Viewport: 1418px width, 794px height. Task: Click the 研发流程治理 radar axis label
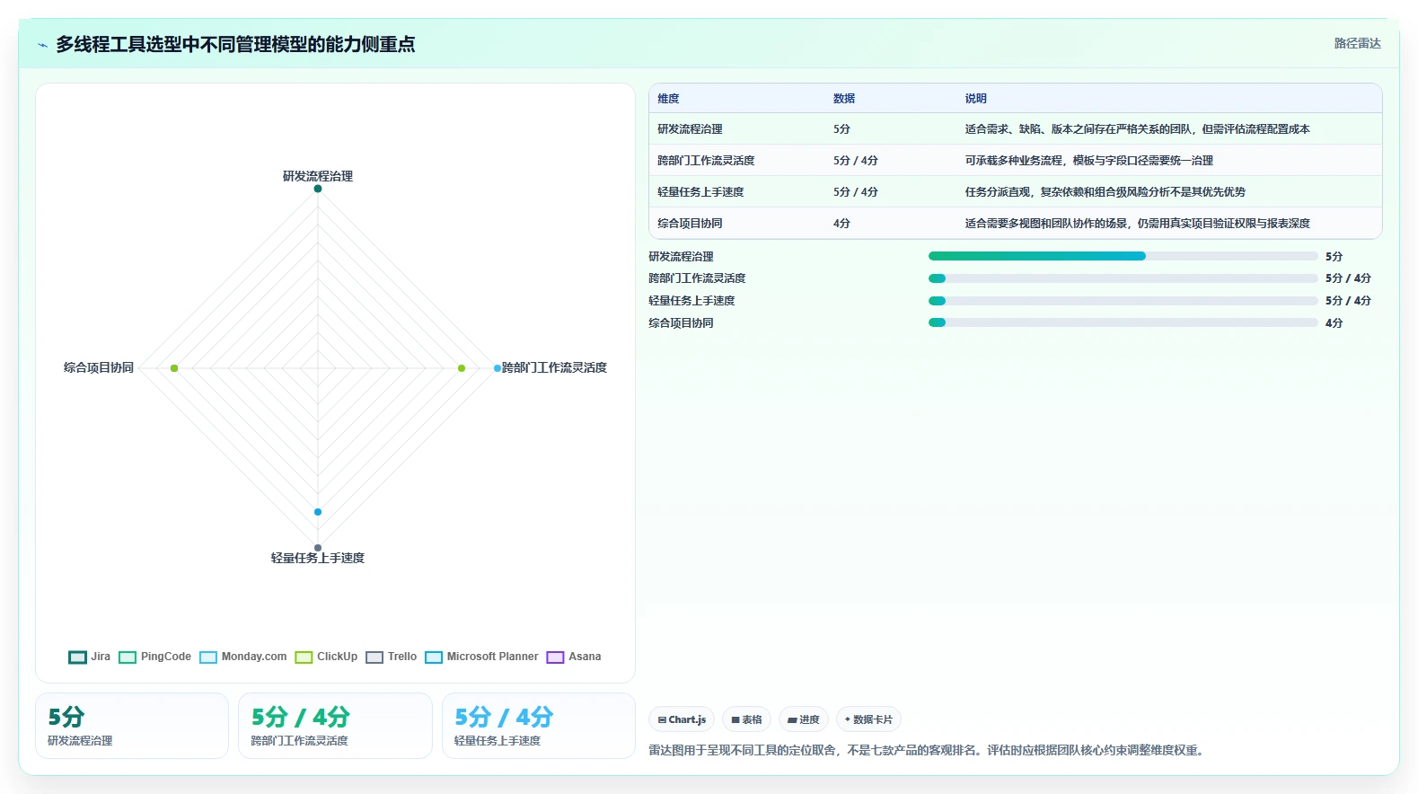[x=318, y=176]
